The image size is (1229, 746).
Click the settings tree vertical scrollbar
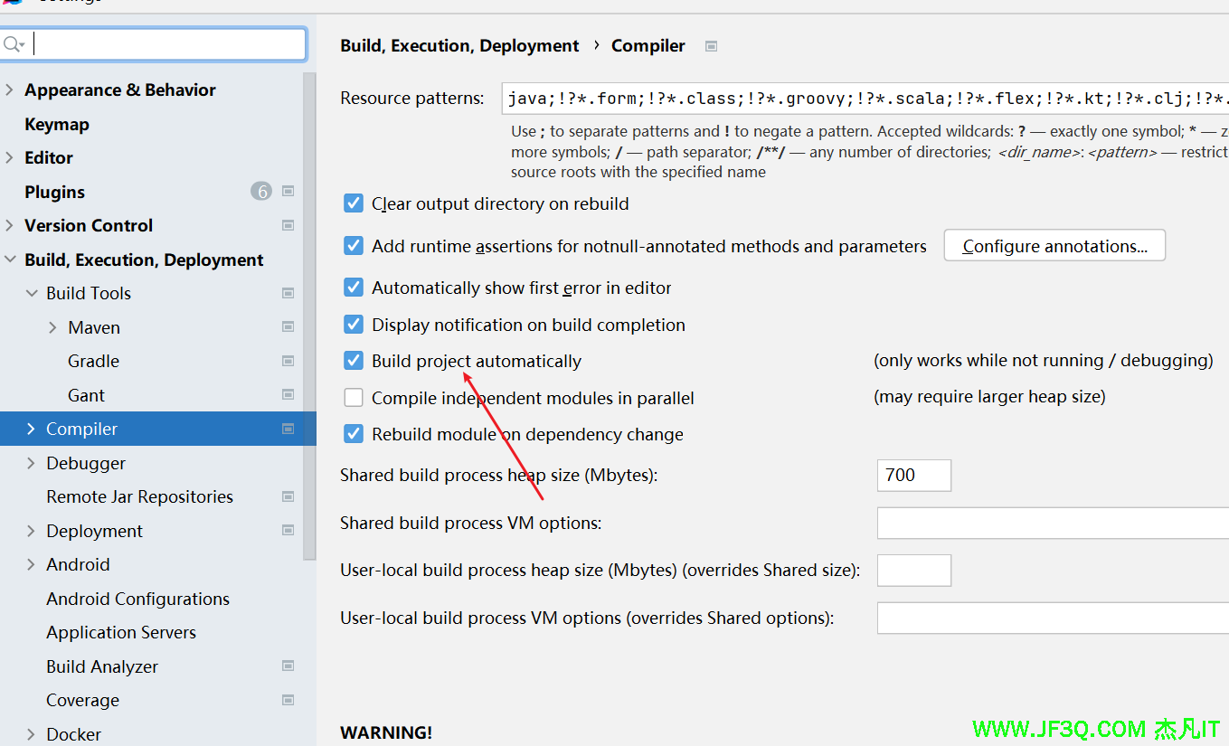309,316
